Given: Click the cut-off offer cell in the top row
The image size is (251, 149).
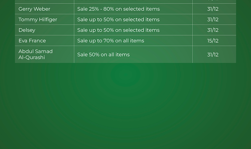Looking at the screenshot, I should [133, 1].
